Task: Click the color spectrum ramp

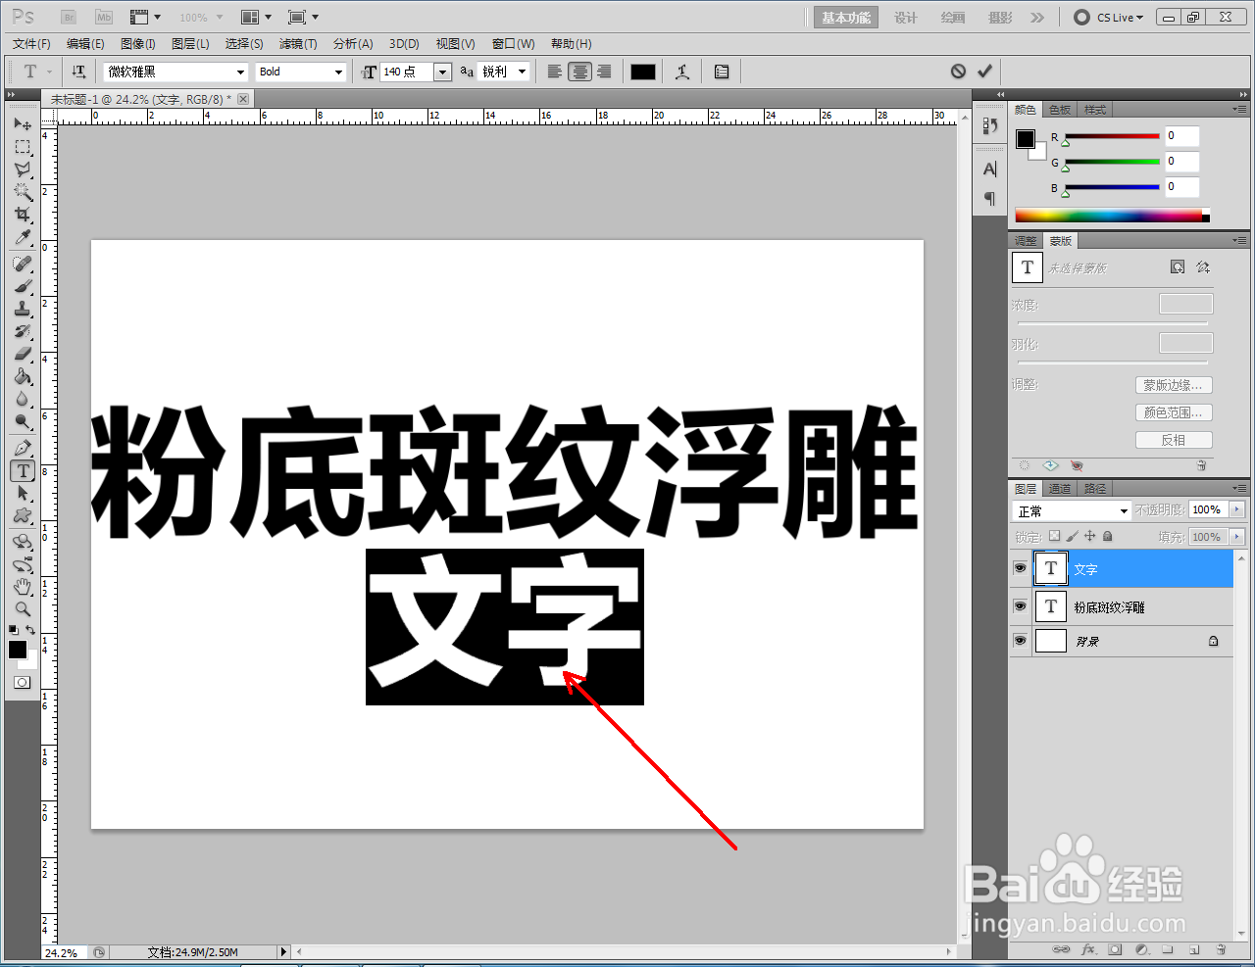Action: pos(1112,216)
